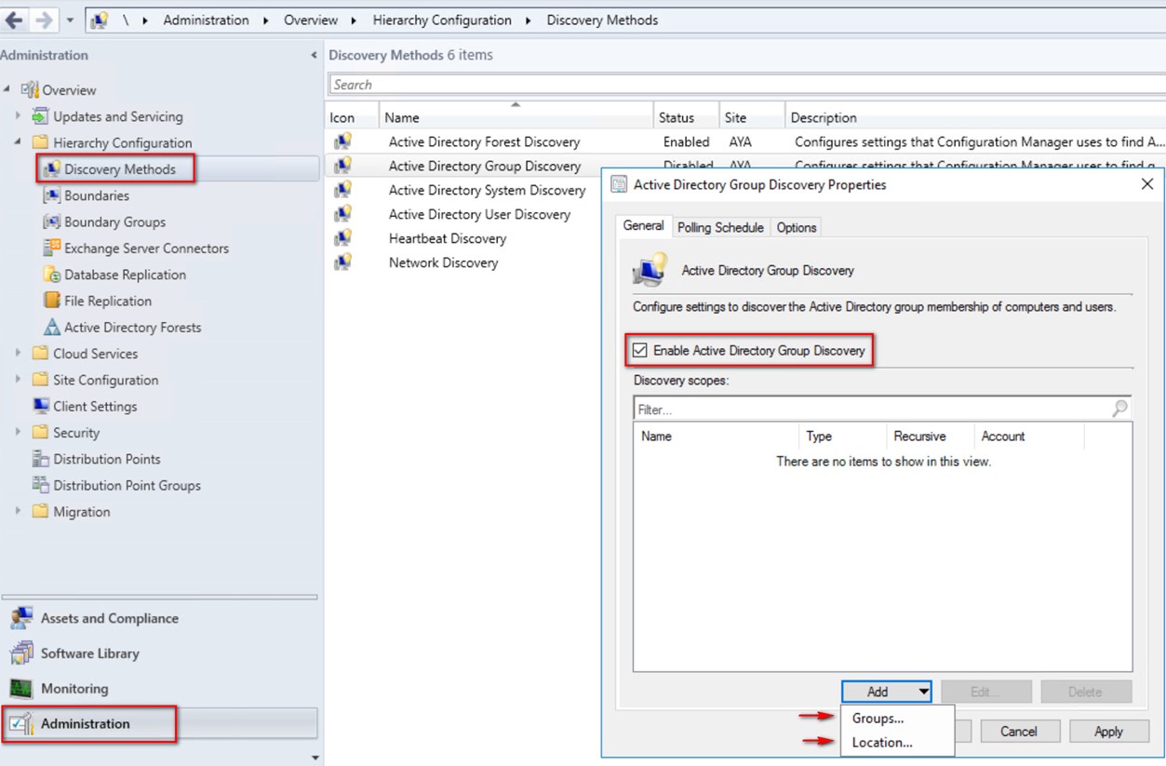The image size is (1166, 766).
Task: Click the Cloud Services folder icon
Action: pyautogui.click(x=40, y=354)
